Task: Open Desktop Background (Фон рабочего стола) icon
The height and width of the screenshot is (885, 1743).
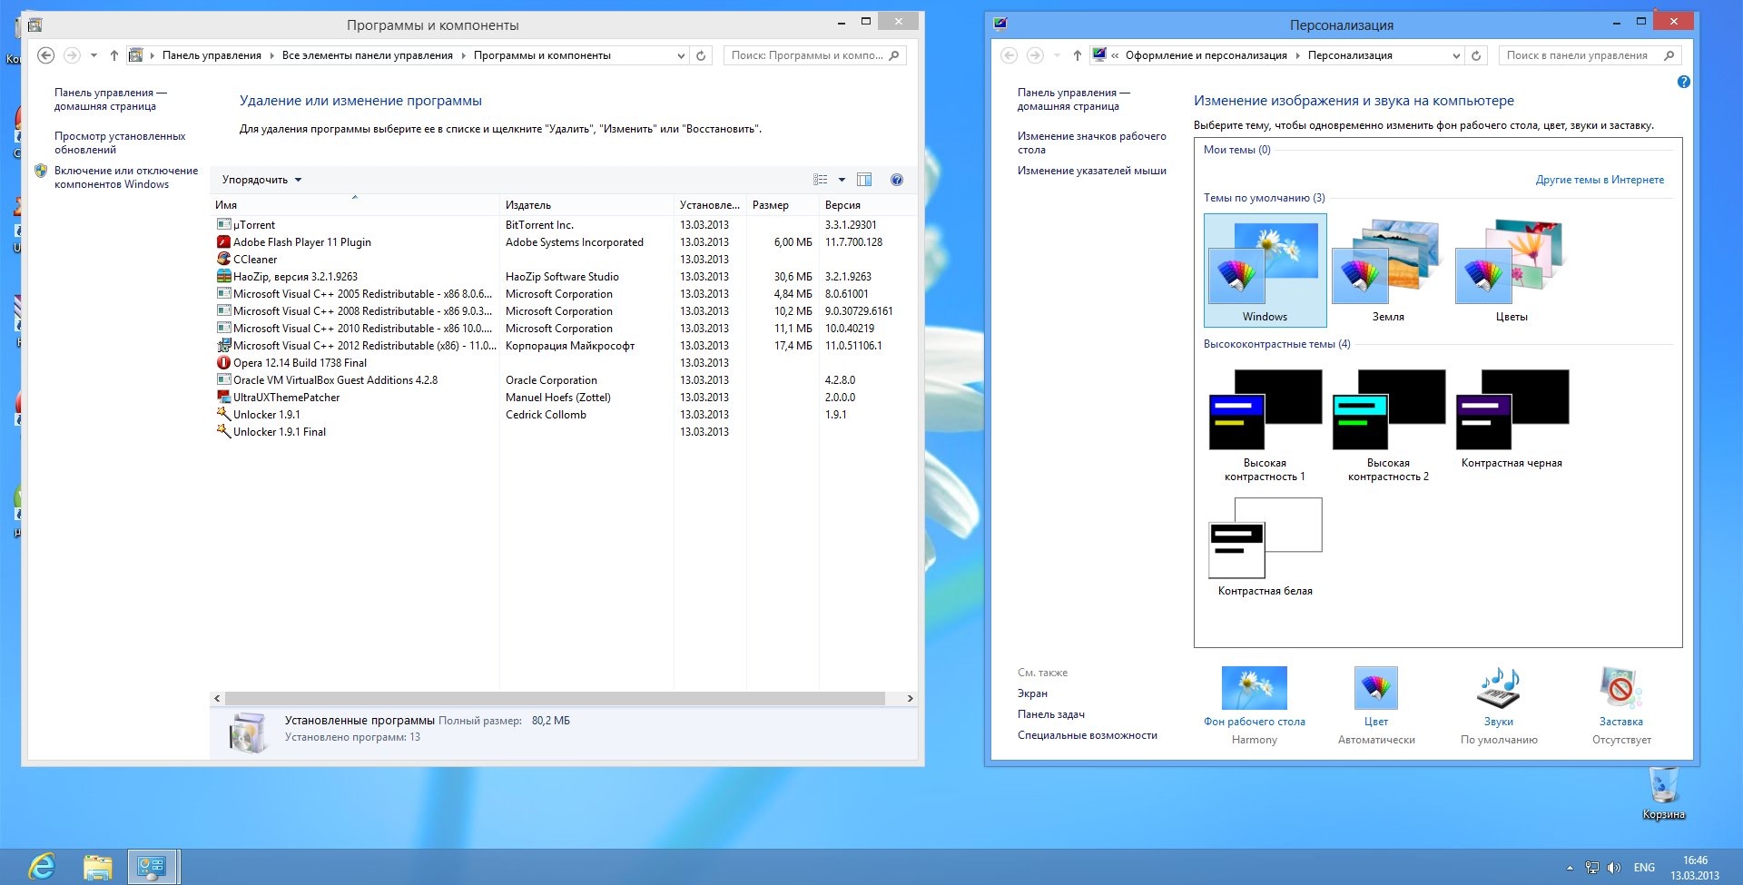Action: tap(1255, 688)
